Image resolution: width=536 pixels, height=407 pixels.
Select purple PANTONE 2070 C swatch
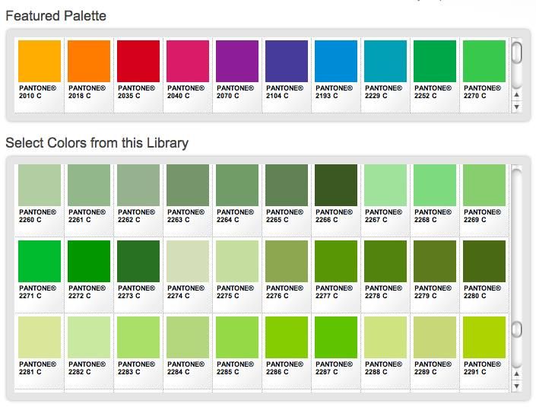237,61
